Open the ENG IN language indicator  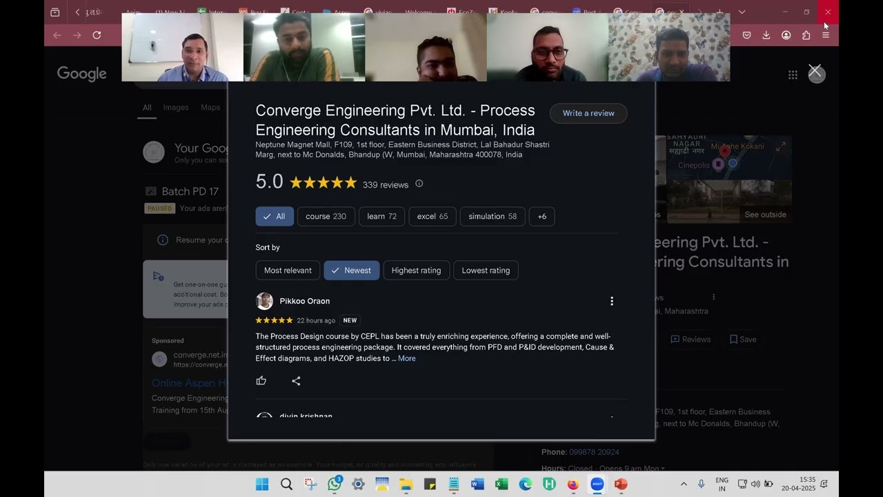tap(722, 484)
